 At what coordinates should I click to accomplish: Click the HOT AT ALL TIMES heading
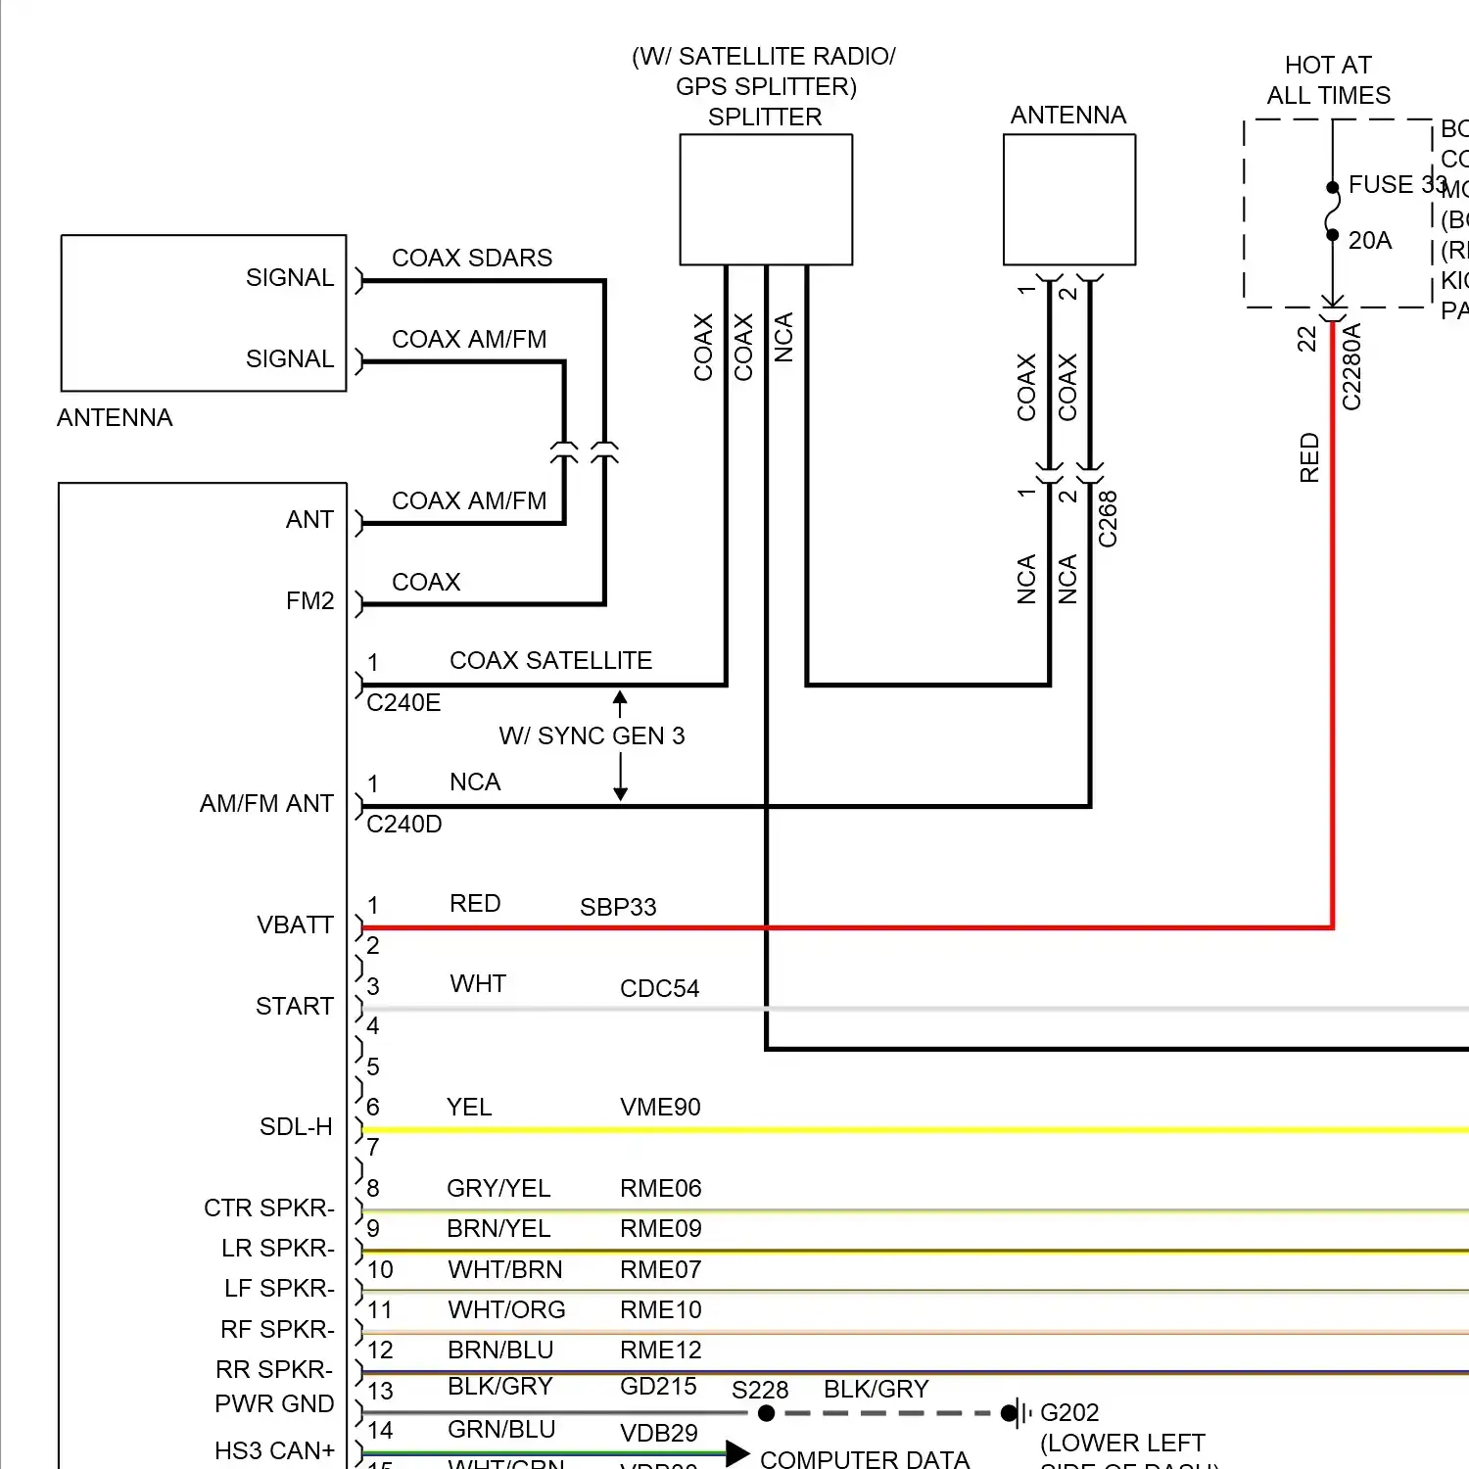tap(1328, 80)
